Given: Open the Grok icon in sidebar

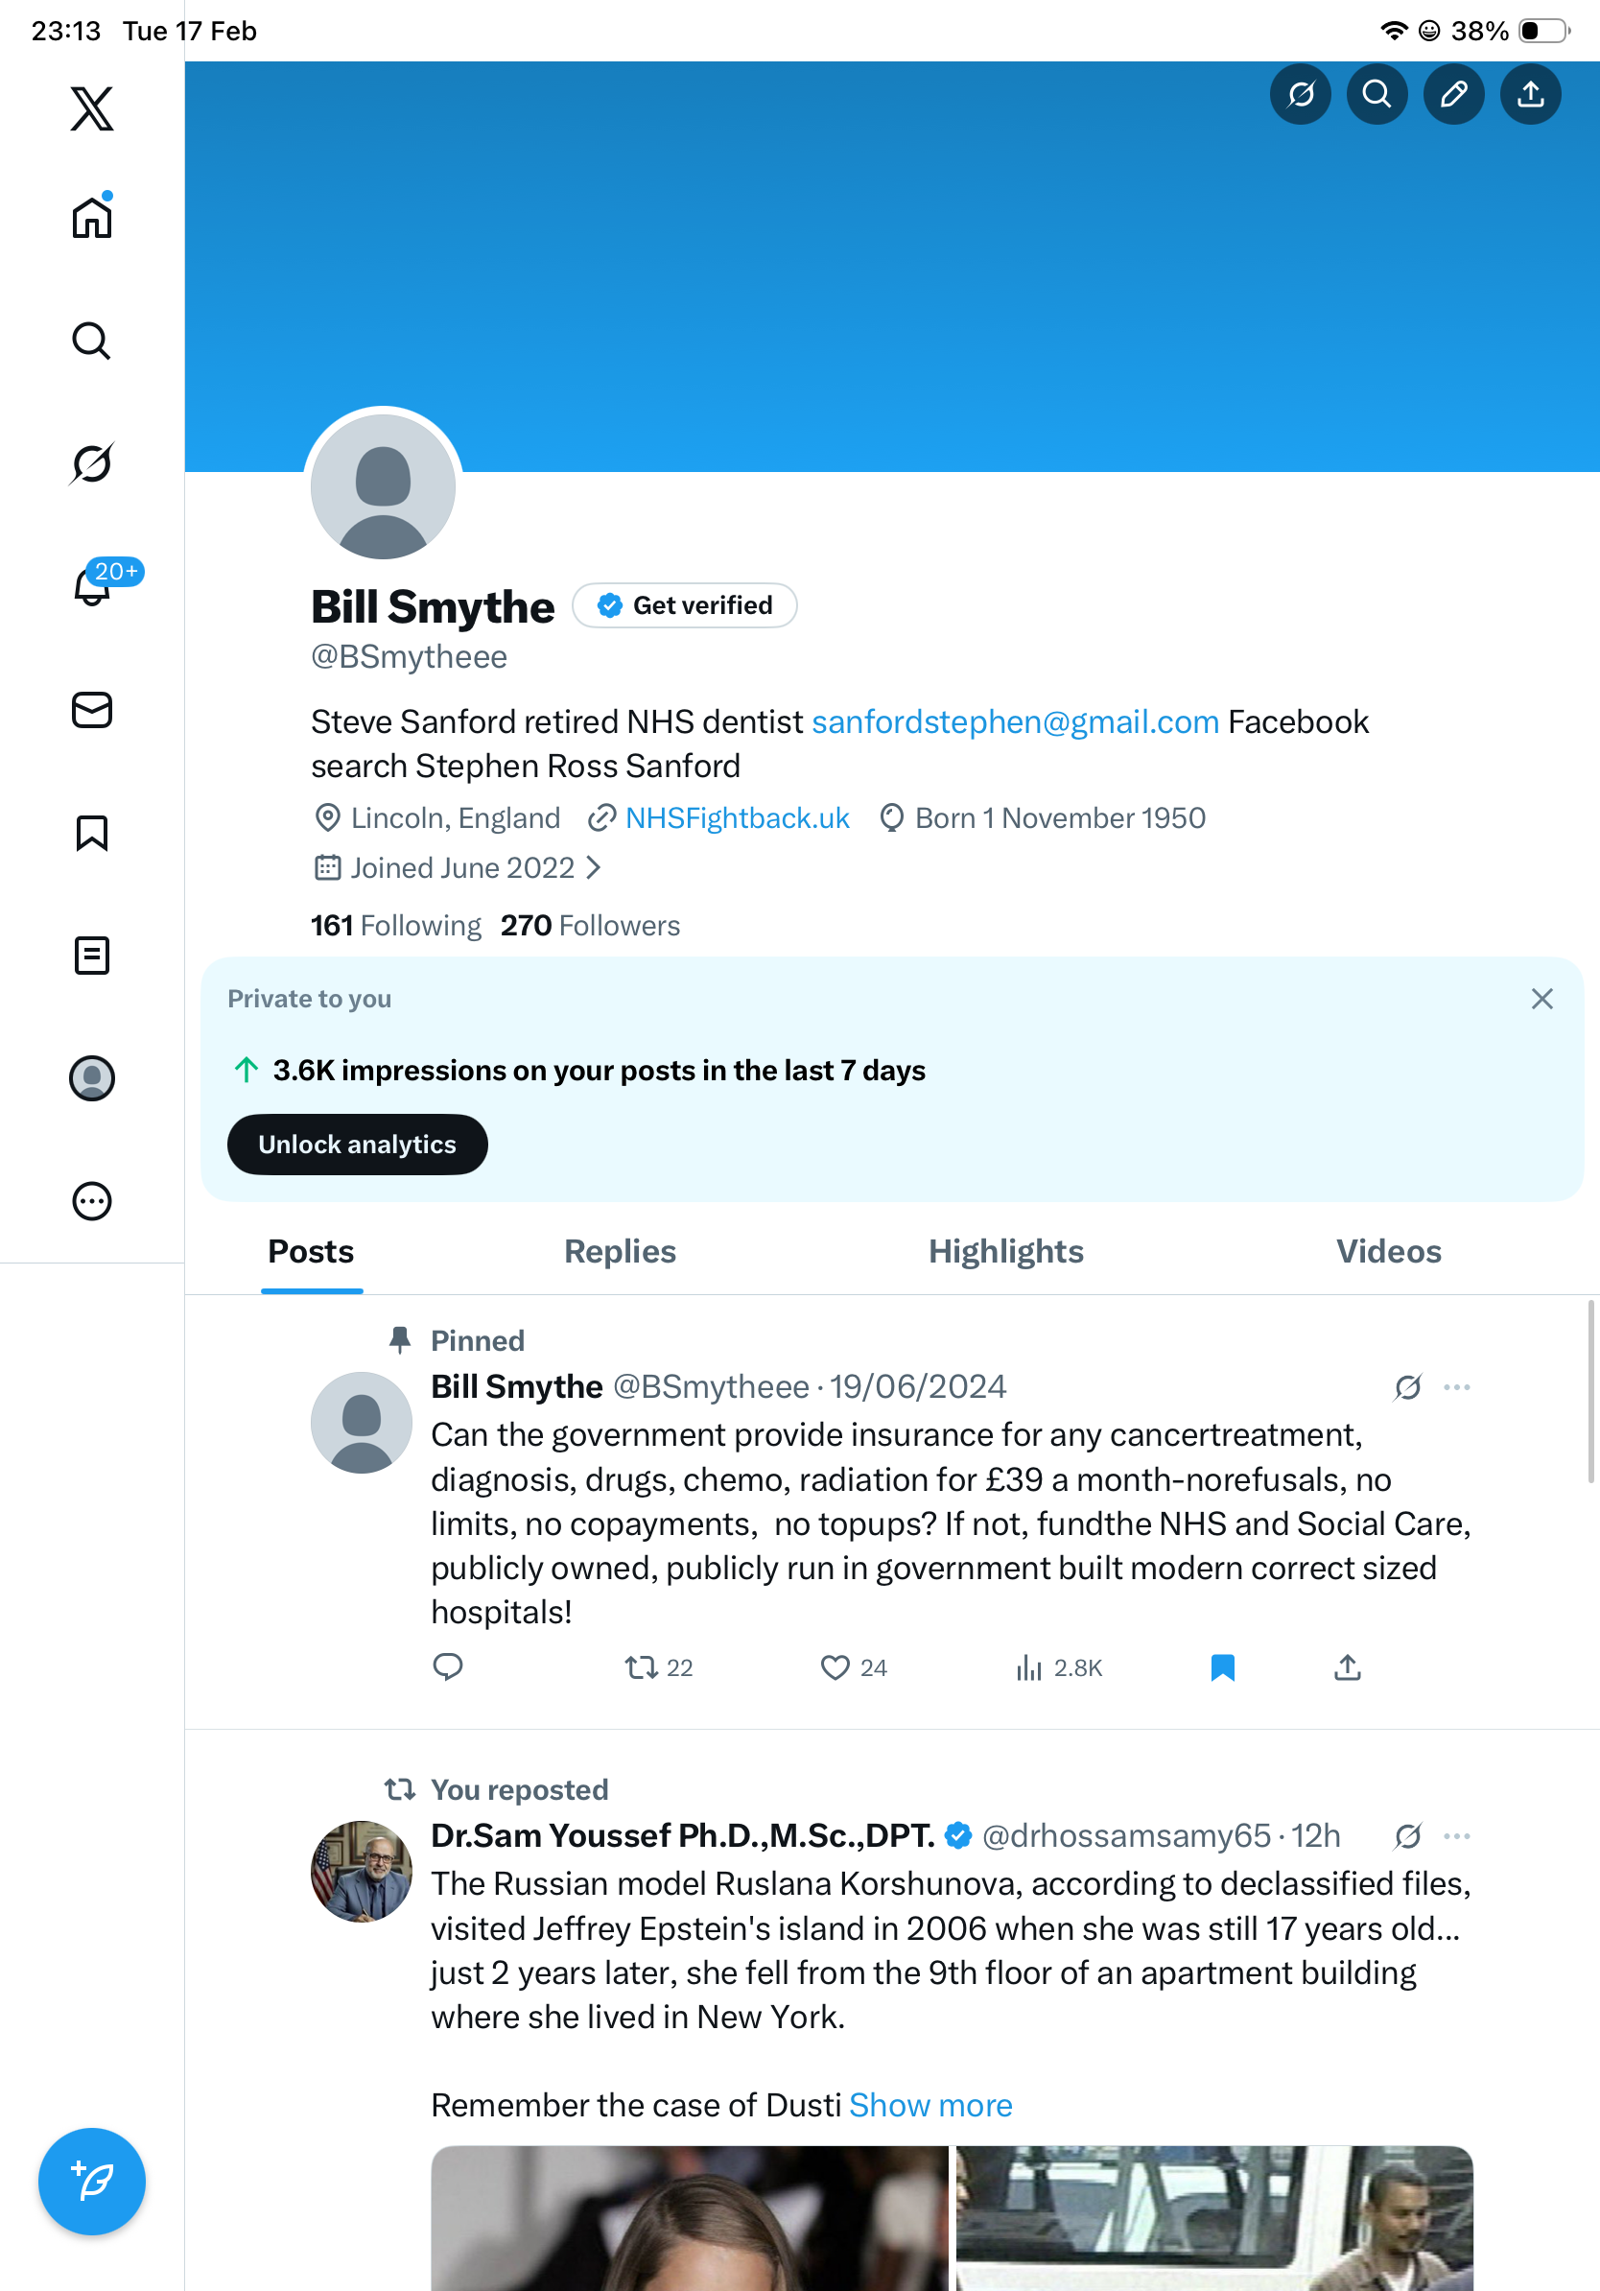Looking at the screenshot, I should [x=92, y=463].
